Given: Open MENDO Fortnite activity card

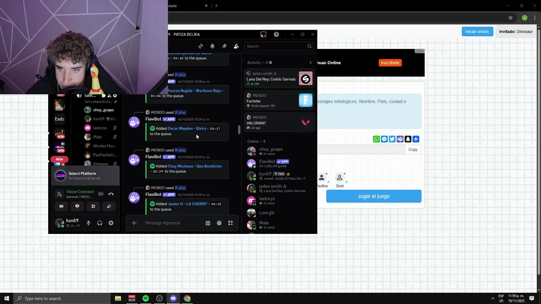Looking at the screenshot, I should coord(279,100).
